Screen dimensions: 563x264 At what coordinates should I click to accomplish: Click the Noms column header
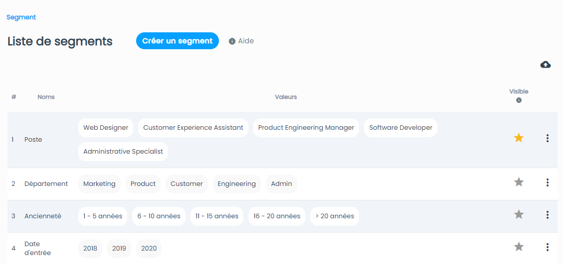pyautogui.click(x=46, y=97)
